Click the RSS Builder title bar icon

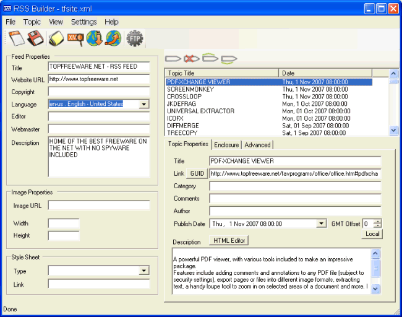(7, 9)
